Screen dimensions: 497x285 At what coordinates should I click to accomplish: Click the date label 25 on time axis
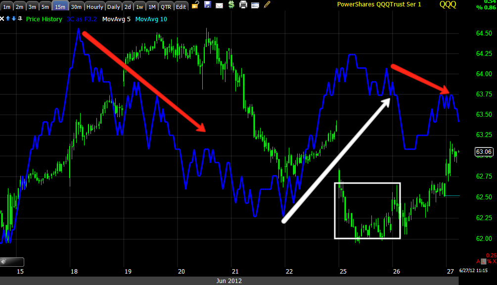coord(343,271)
